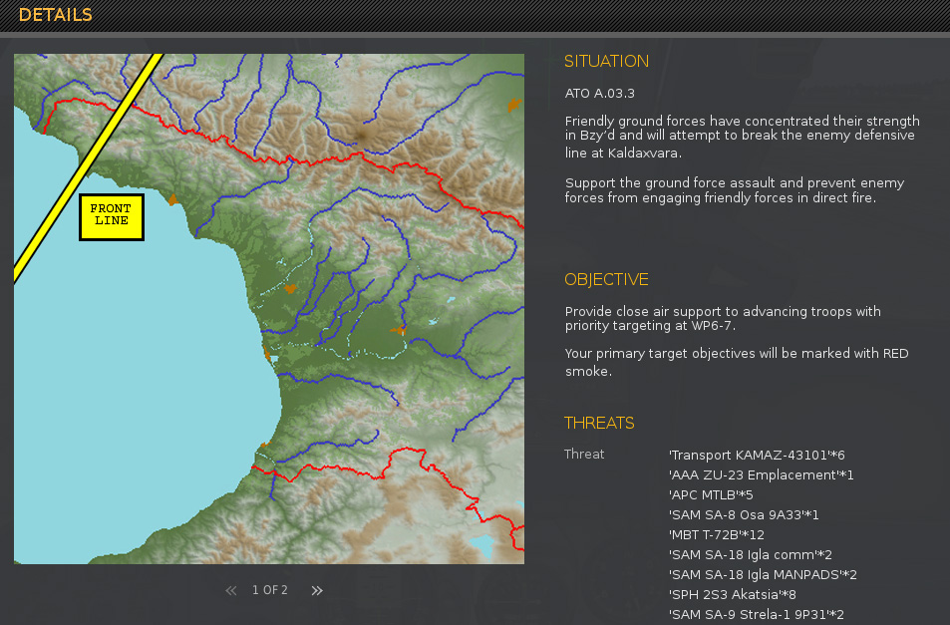Image resolution: width=950 pixels, height=625 pixels.
Task: Select the 'SAM SA-18 Igla MANPADS'*2 entry
Action: pyautogui.click(x=763, y=575)
